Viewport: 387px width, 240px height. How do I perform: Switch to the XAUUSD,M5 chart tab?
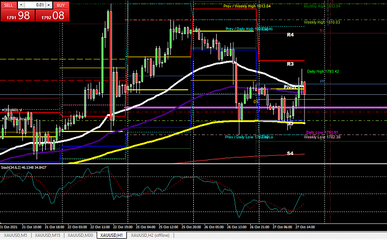pos(15,235)
